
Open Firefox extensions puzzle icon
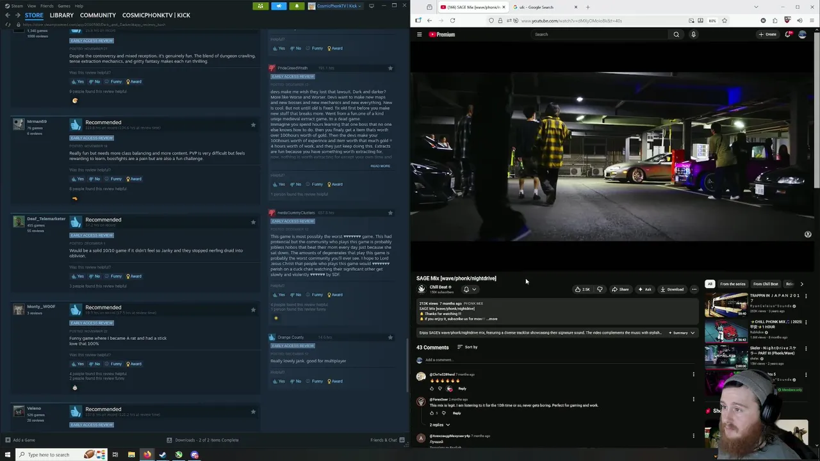click(775, 20)
